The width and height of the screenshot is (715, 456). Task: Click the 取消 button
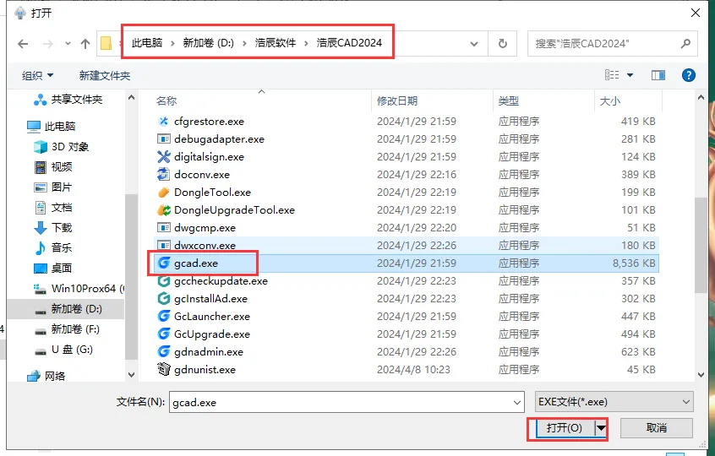pyautogui.click(x=657, y=428)
